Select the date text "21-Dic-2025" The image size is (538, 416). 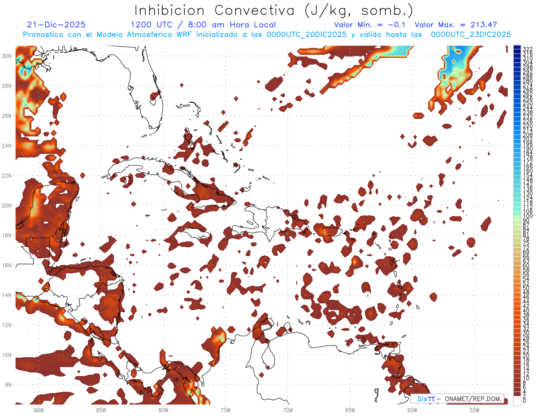pos(56,25)
